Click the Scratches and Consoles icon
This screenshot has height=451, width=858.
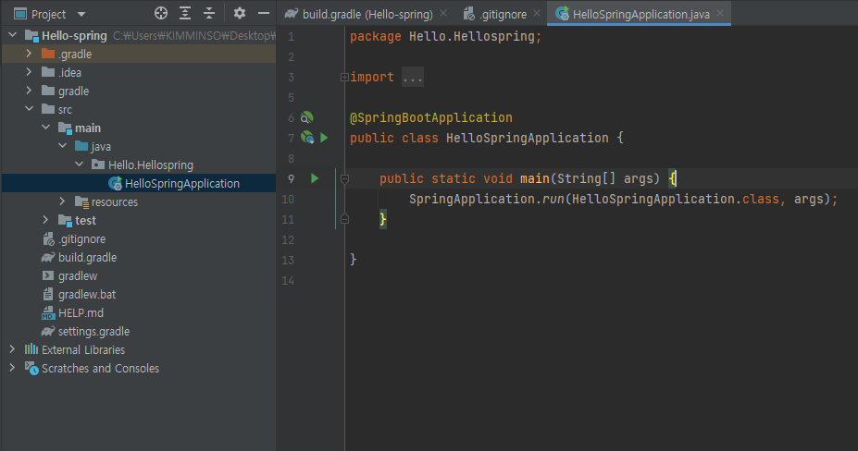tap(31, 368)
